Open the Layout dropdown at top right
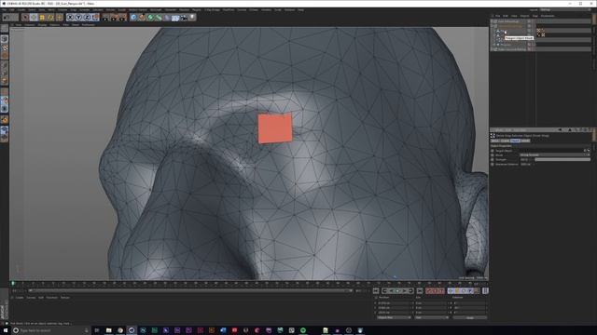 pyautogui.click(x=566, y=10)
